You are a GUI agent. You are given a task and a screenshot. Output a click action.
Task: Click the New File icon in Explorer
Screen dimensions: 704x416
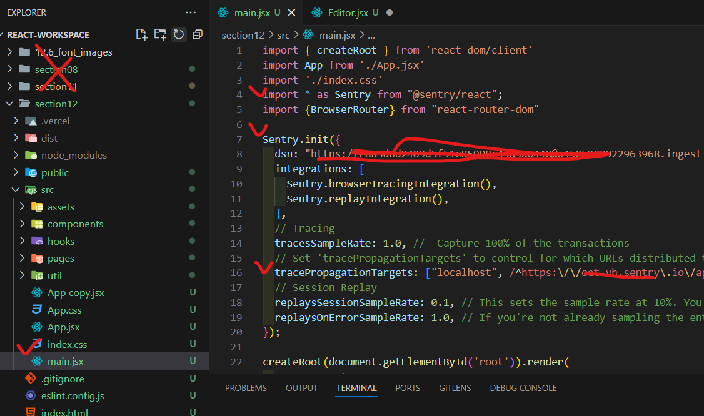[x=141, y=34]
